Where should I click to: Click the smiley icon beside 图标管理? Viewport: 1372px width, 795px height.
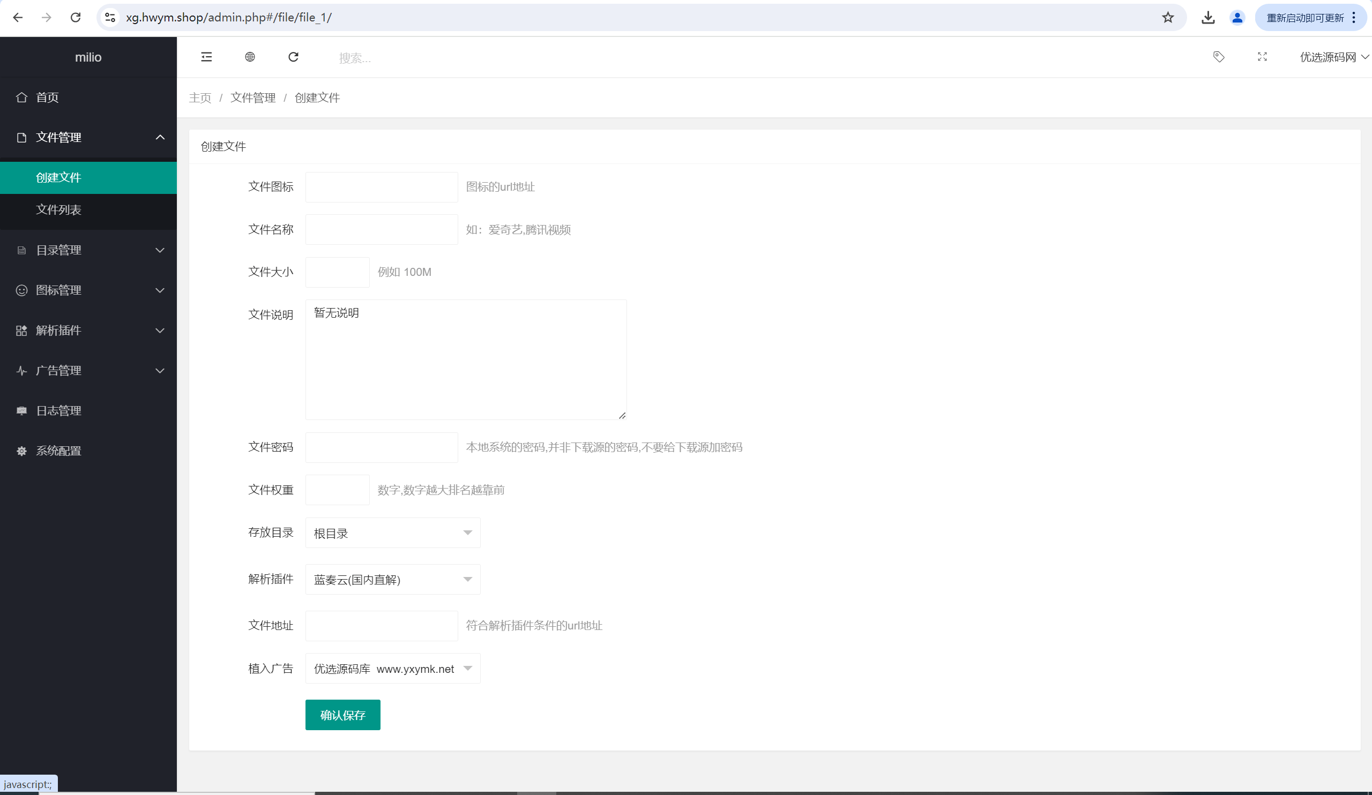point(22,290)
